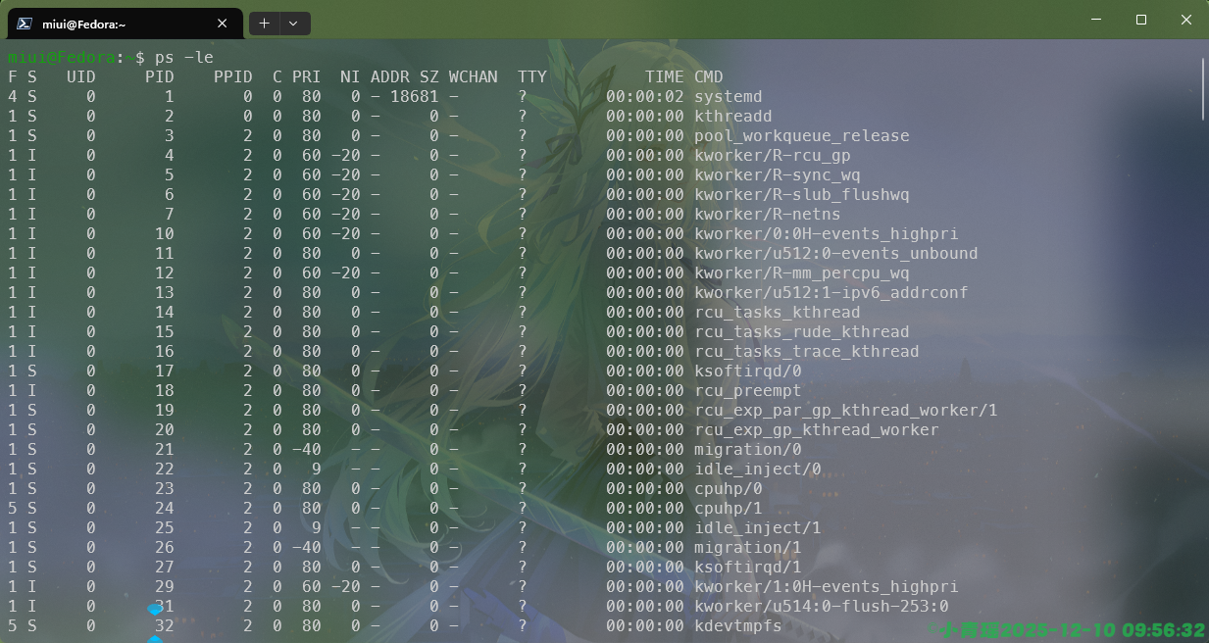Click the kdevtmpfs process name
The image size is (1209, 643).
tap(737, 625)
